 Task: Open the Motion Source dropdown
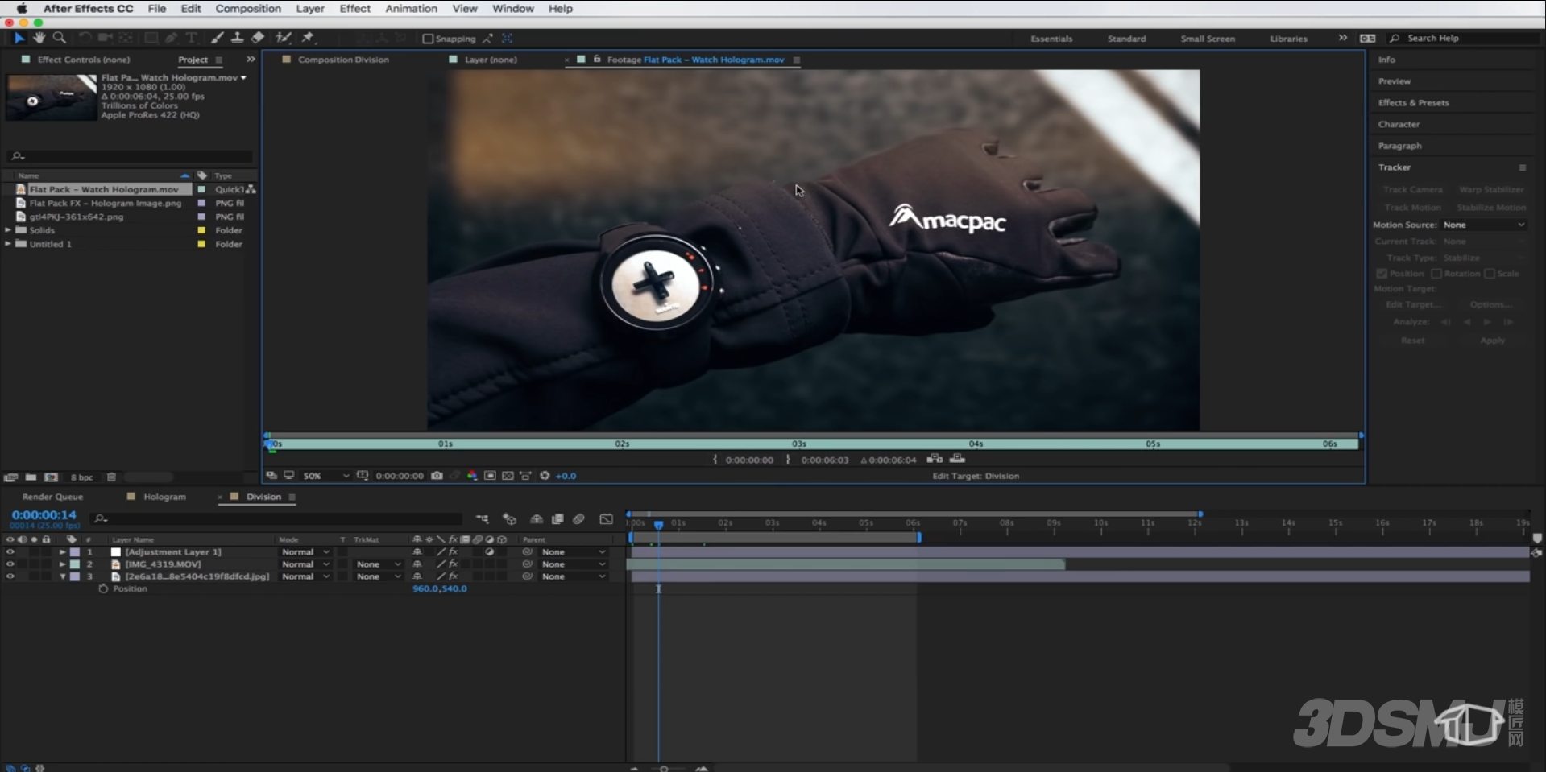pyautogui.click(x=1484, y=225)
